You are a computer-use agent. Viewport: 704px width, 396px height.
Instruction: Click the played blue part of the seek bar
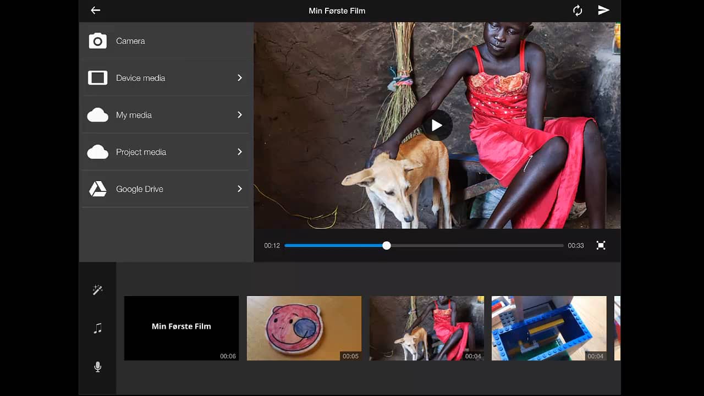(x=333, y=245)
